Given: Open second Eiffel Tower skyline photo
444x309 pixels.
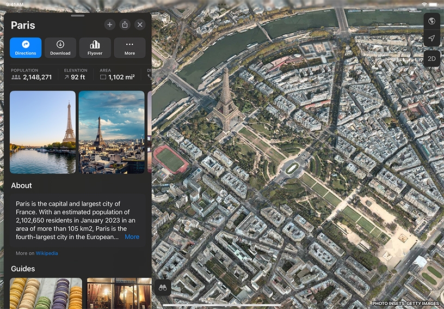Looking at the screenshot, I should (112, 132).
